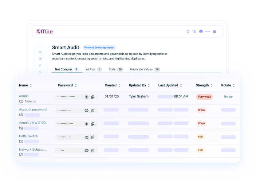256x182 pixels.
Task: Copy the Admin row password
Action: click(x=93, y=97)
